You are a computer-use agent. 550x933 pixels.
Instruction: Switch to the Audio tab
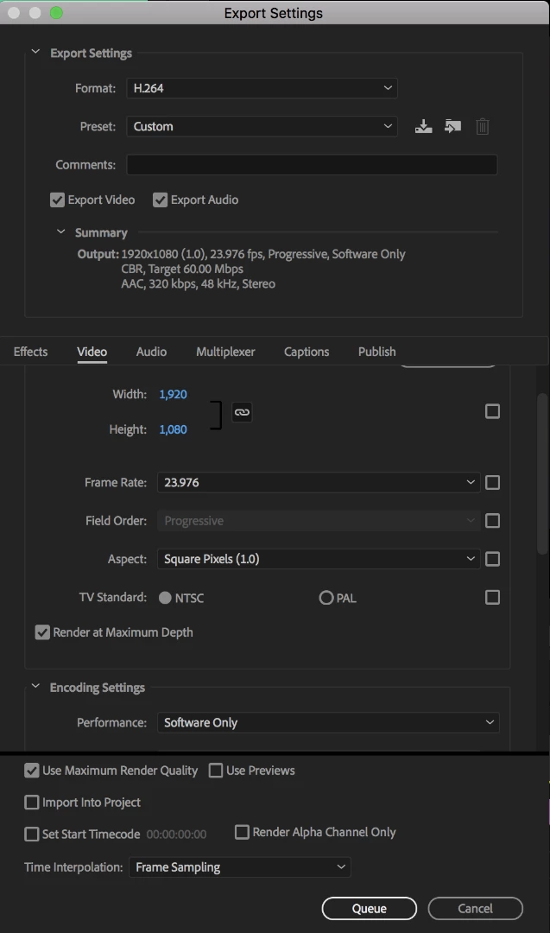pos(151,352)
